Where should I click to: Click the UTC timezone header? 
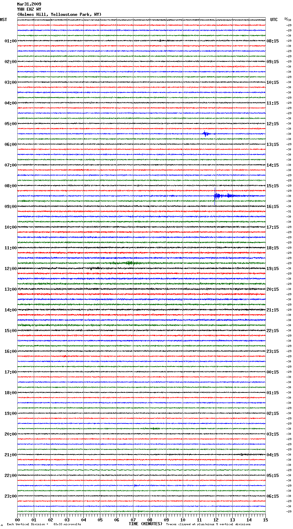coord(274,20)
